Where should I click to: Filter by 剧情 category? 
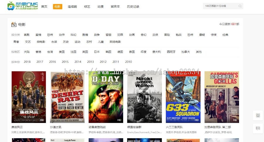(x=85, y=35)
